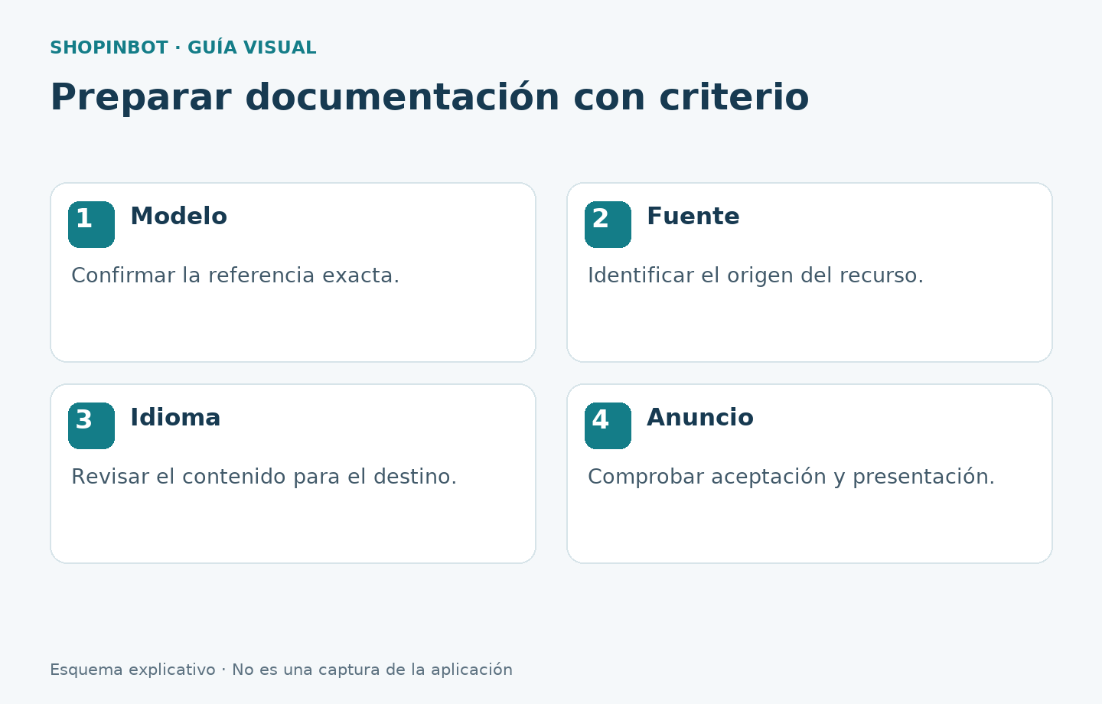This screenshot has width=1102, height=704.
Task: Click the number 2 badge beside Fuente
Action: point(608,224)
